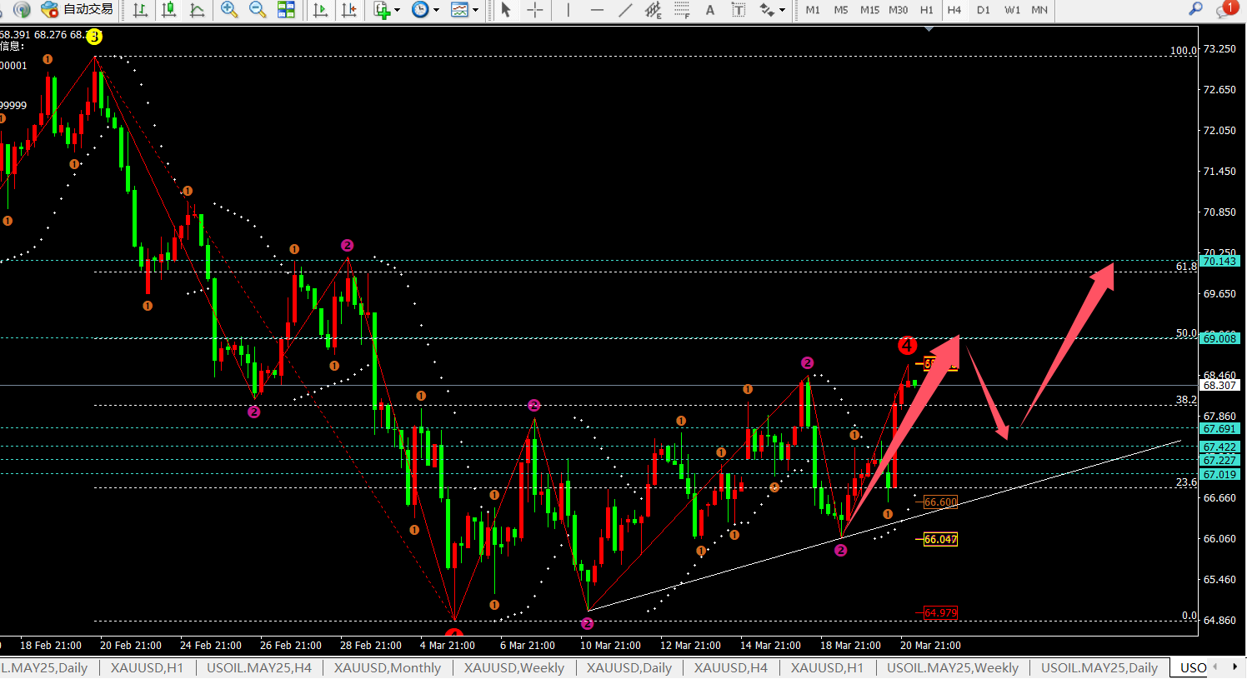The height and width of the screenshot is (679, 1247).
Task: Select the M15 timeframe button
Action: click(x=869, y=10)
